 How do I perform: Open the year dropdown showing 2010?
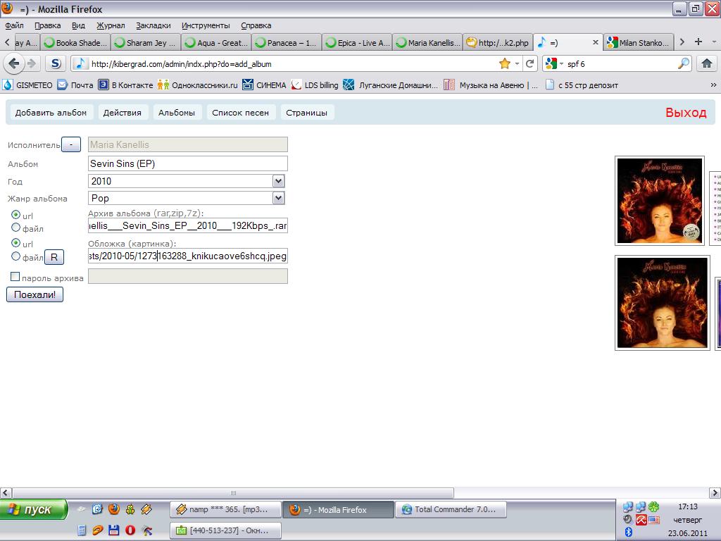coord(278,181)
